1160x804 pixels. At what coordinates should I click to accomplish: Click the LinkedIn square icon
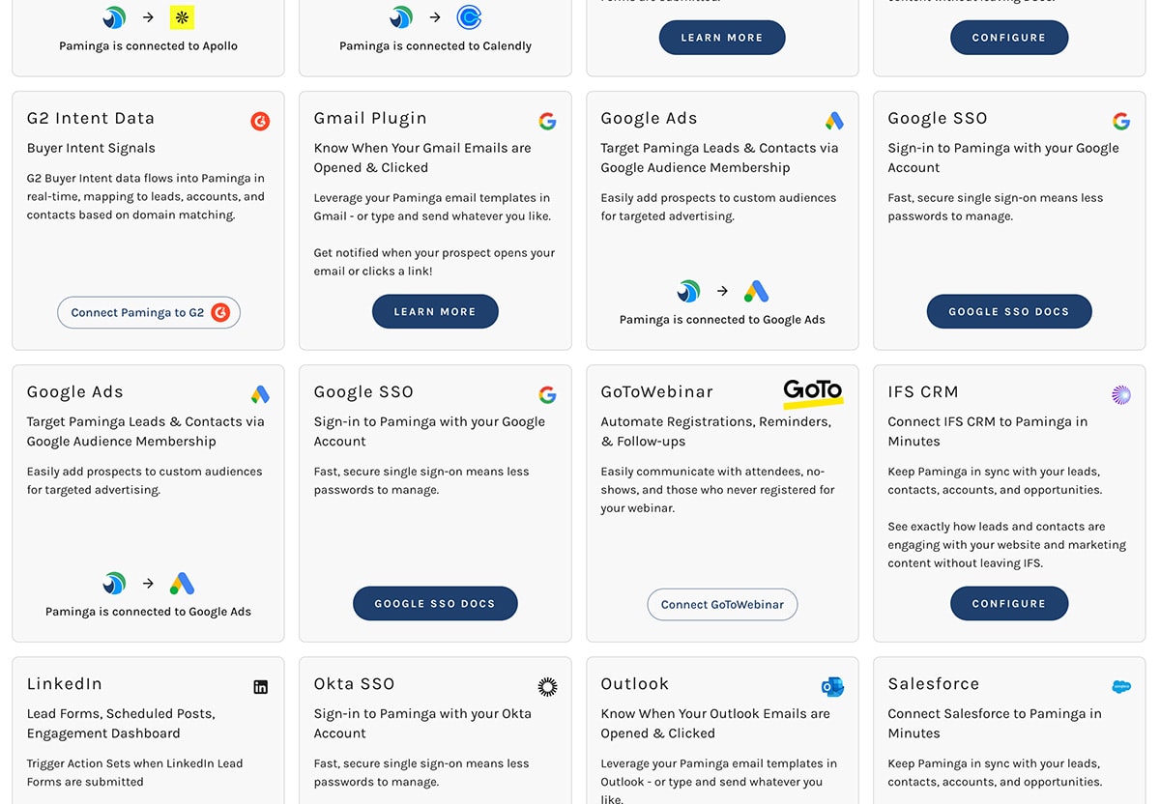[260, 686]
